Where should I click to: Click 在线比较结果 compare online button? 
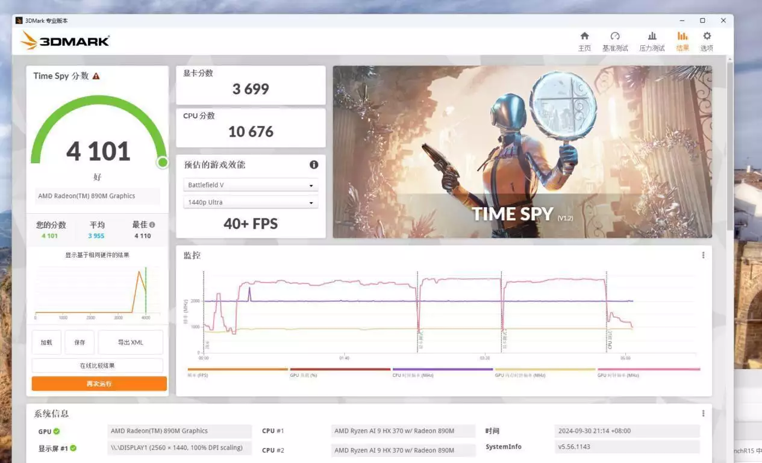(x=98, y=365)
